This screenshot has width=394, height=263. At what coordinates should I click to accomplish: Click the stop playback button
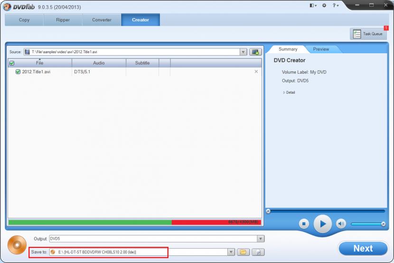pyautogui.click(x=304, y=224)
